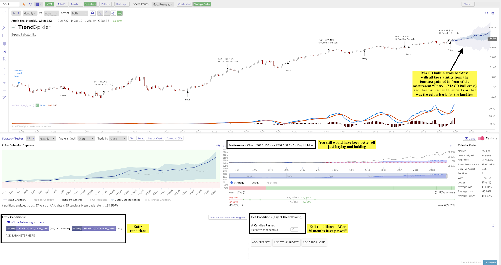Click the winners/losers proportion bar

[x=342, y=188]
